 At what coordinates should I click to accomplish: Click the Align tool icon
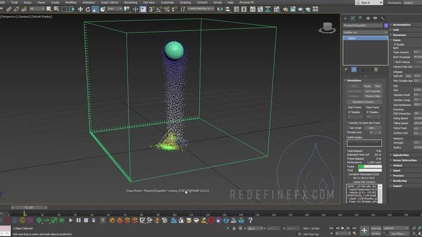coord(227,9)
